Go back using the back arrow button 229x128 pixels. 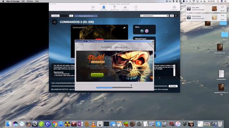point(54,22)
